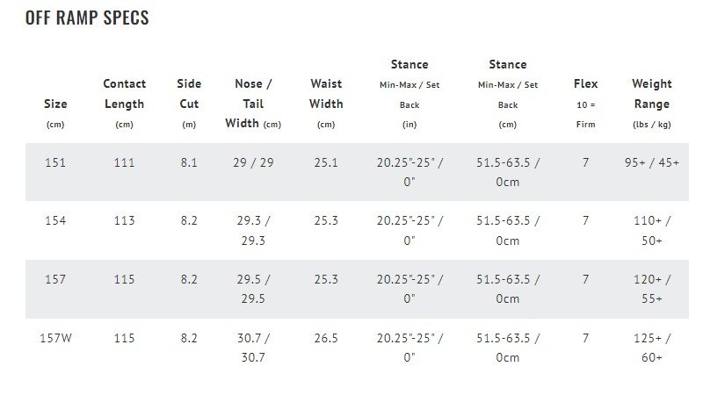Click the Nose / Tail Width header
703x395 pixels.
tap(254, 104)
